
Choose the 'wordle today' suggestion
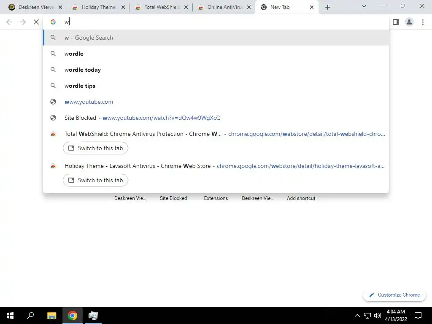[x=216, y=70]
